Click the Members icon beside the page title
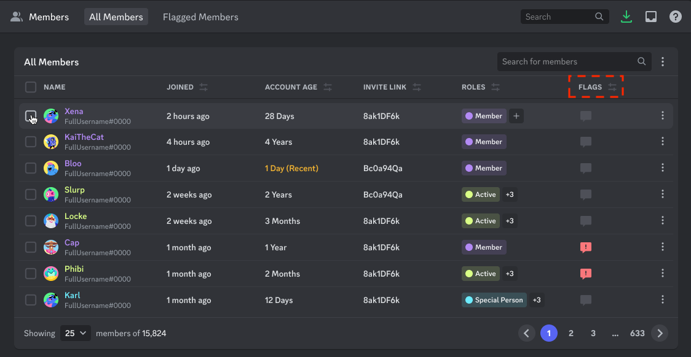The height and width of the screenshot is (357, 691). pyautogui.click(x=16, y=16)
